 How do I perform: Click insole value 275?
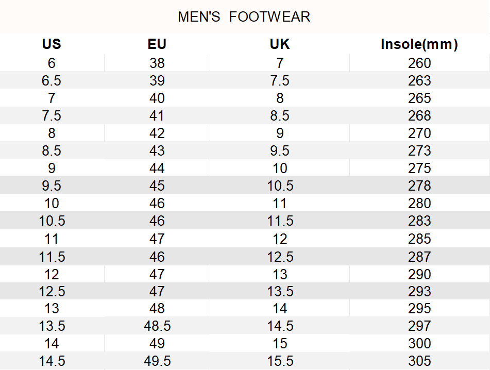point(419,169)
